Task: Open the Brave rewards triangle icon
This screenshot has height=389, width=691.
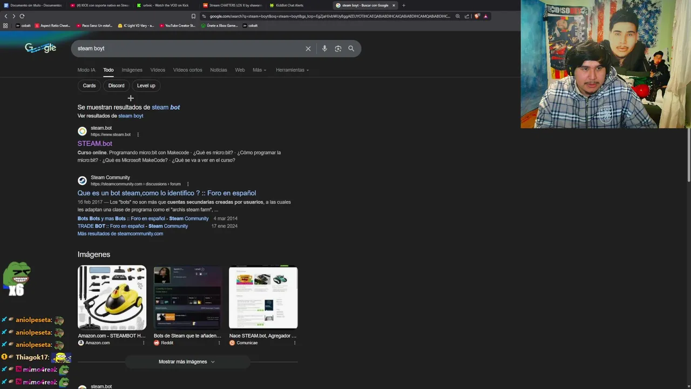Action: [485, 16]
